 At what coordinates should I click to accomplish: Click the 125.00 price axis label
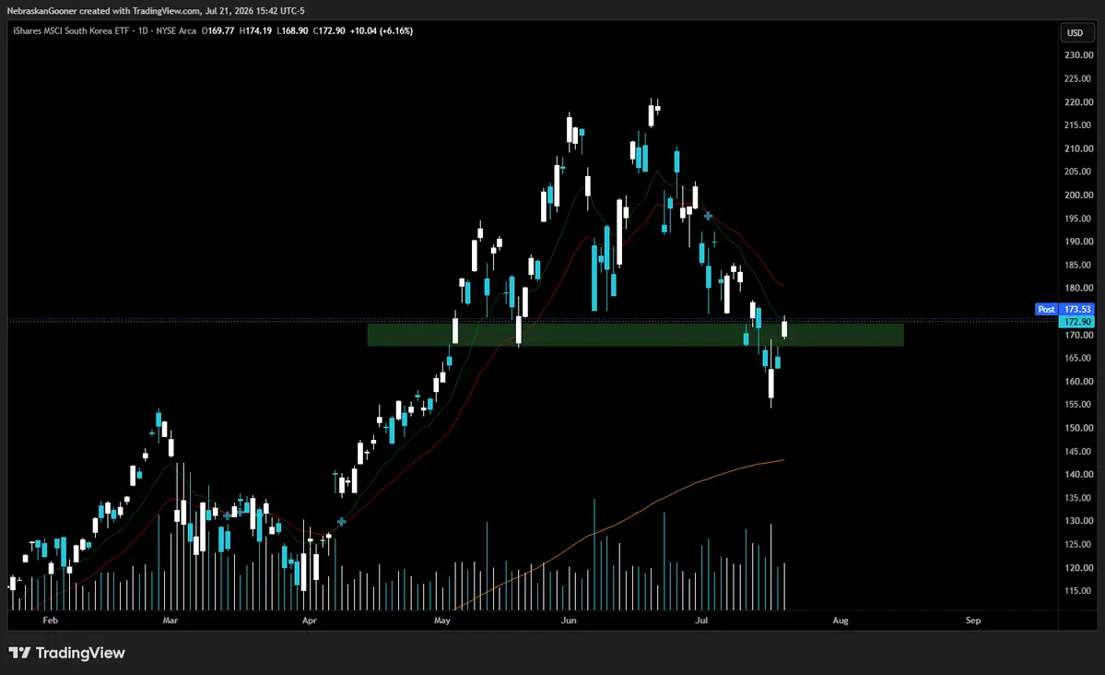1078,544
